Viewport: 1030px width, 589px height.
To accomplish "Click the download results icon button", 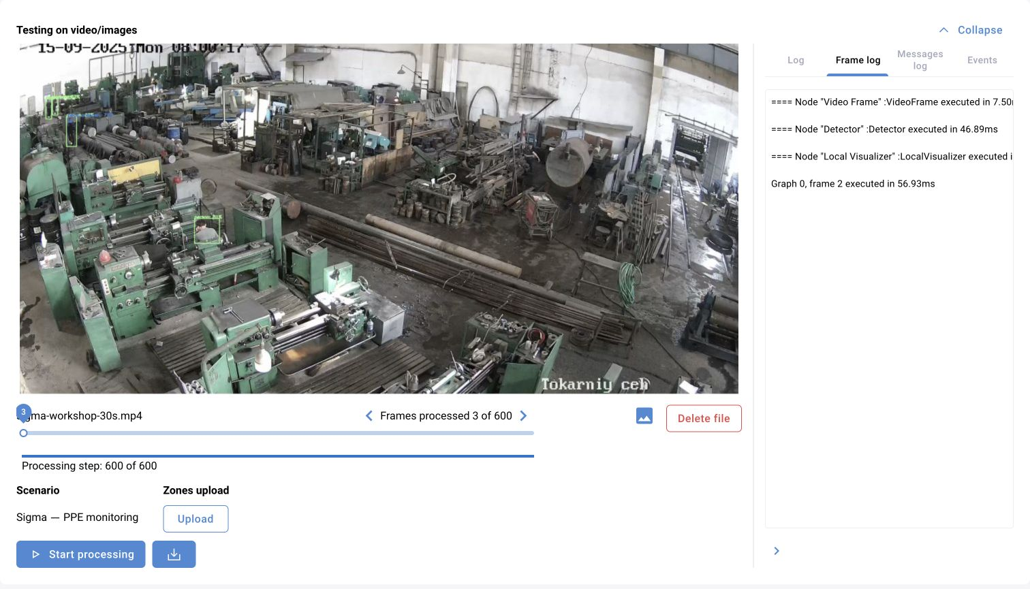I will pos(174,554).
